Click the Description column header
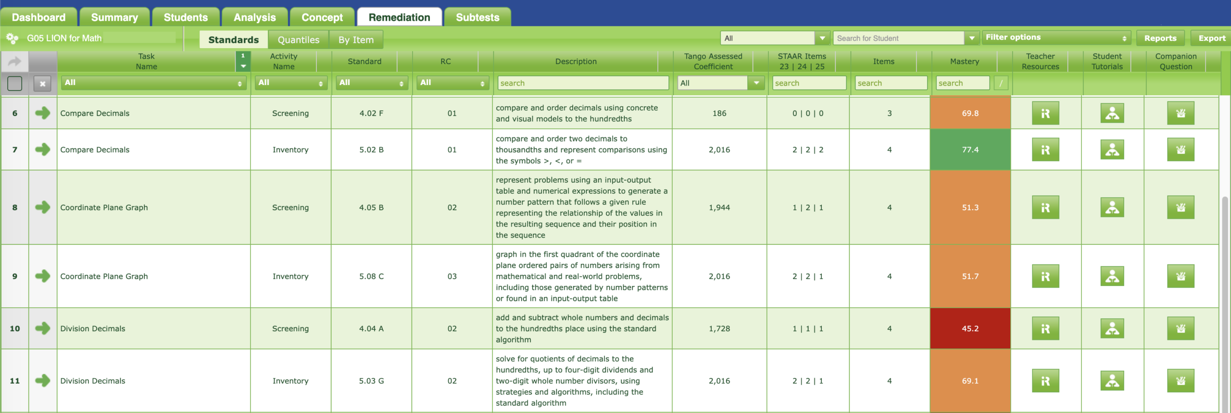Image resolution: width=1231 pixels, height=413 pixels. click(x=576, y=62)
